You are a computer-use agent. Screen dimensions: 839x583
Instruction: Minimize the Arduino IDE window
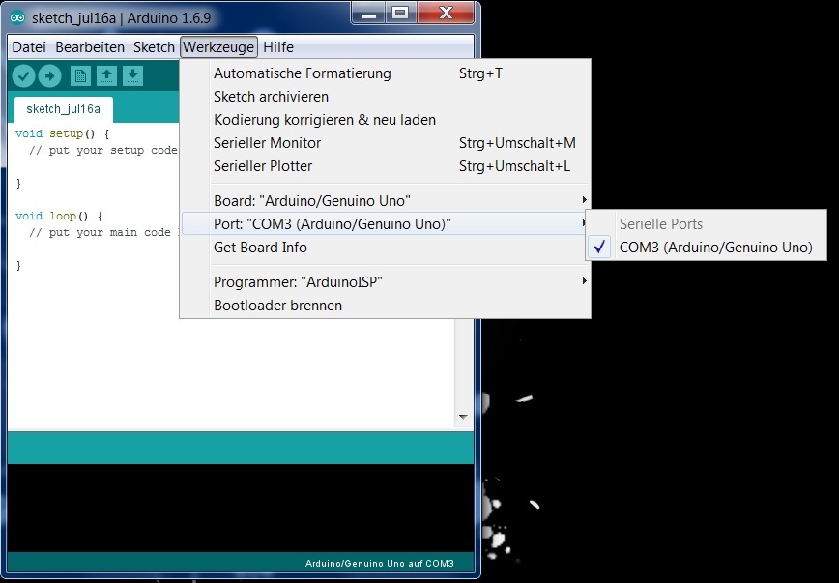[367, 13]
